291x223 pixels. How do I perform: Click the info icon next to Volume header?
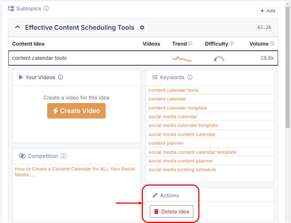[272, 43]
